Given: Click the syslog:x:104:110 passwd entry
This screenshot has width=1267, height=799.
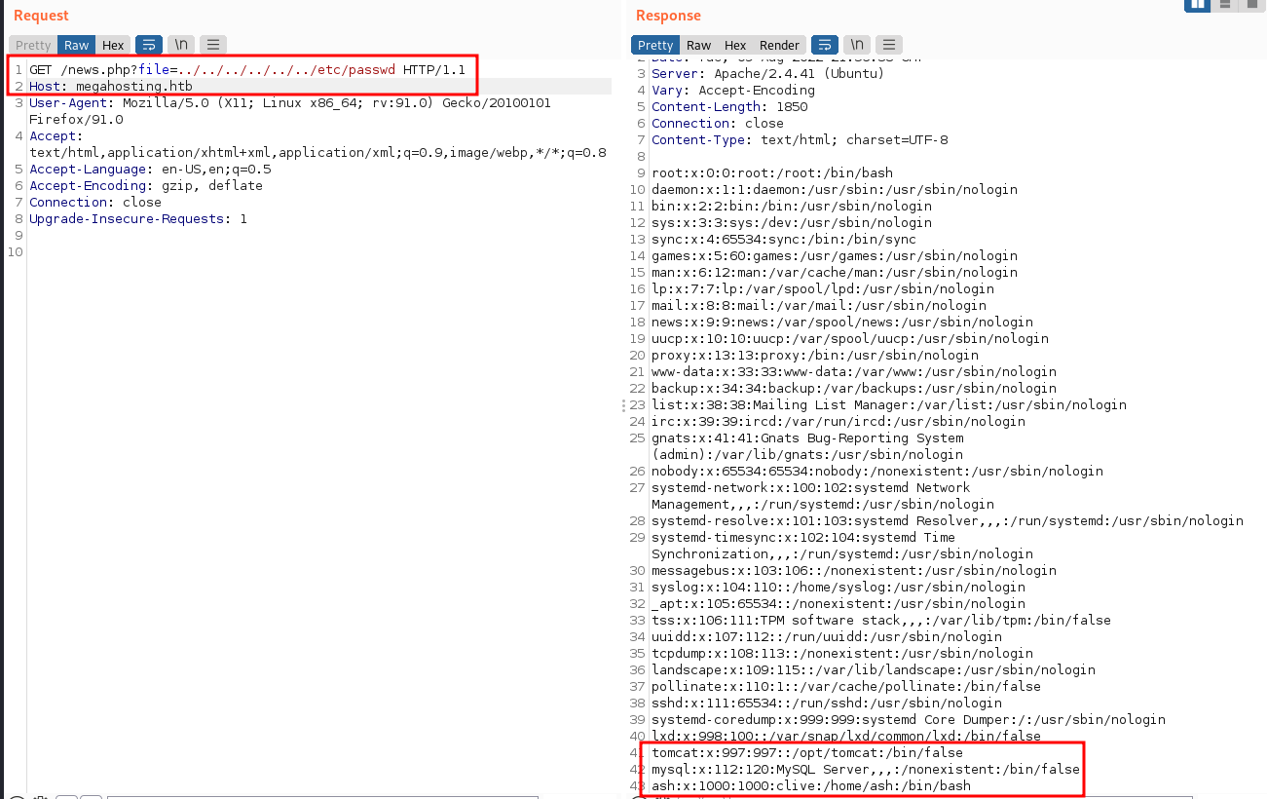Looking at the screenshot, I should (x=838, y=588).
